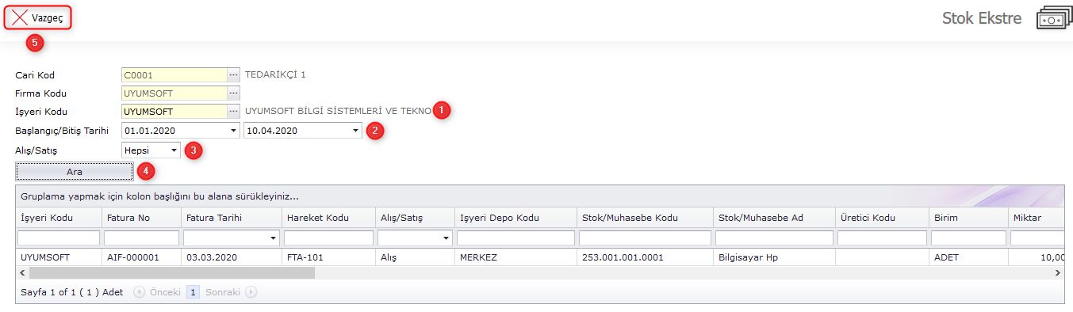This screenshot has height=312, width=1073.
Task: Open Cari Kod lookup ellipsis button
Action: (x=233, y=75)
